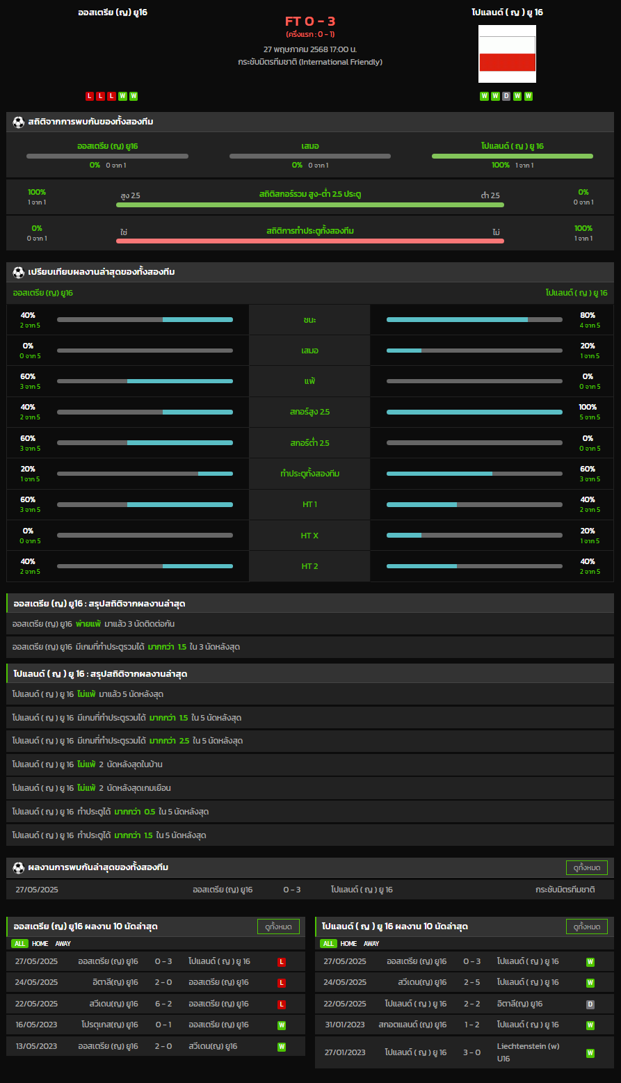This screenshot has height=1083, width=621.
Task: Click Poland's 60% ทำประตูทั้งสองทีม bar
Action: click(x=474, y=474)
